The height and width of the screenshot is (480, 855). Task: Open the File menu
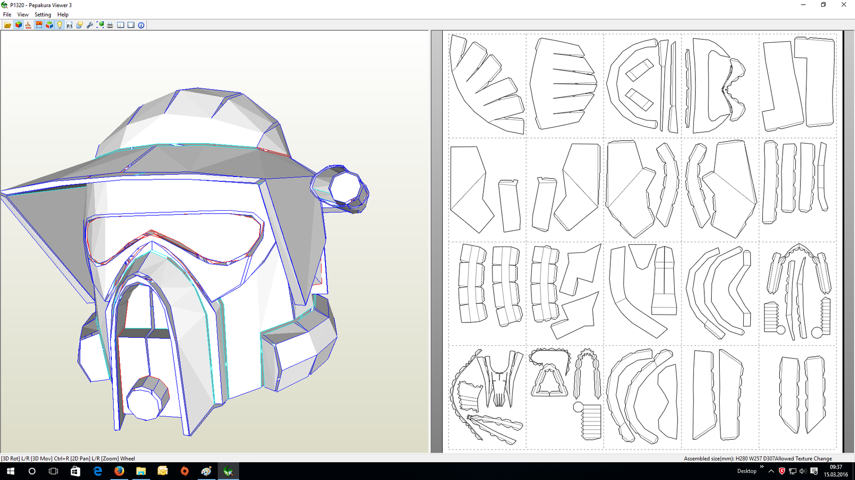tap(7, 15)
